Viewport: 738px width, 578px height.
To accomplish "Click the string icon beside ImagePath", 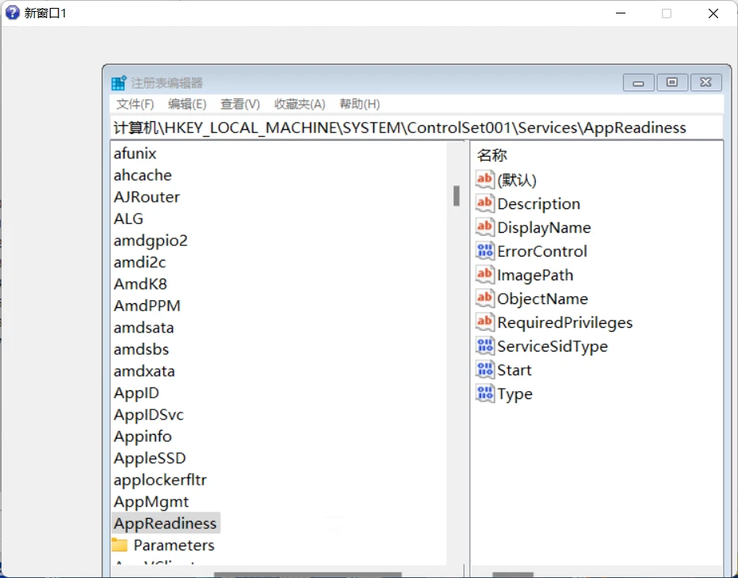I will pos(485,275).
